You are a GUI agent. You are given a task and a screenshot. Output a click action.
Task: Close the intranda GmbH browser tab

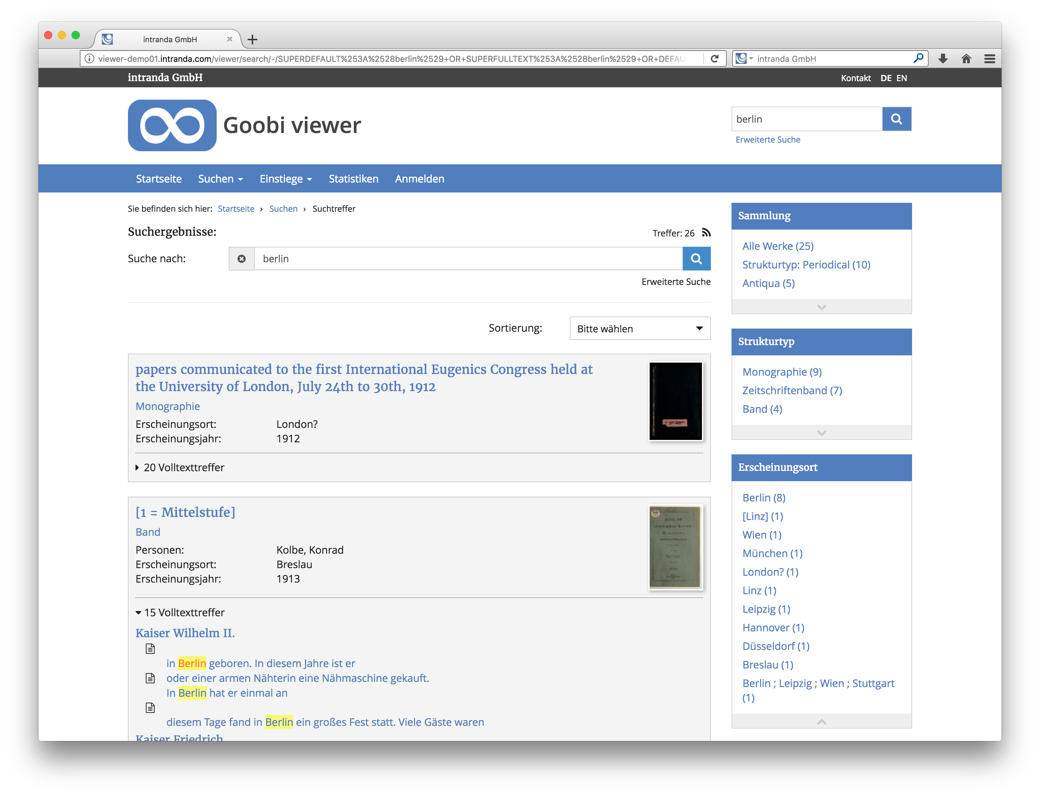tap(230, 39)
